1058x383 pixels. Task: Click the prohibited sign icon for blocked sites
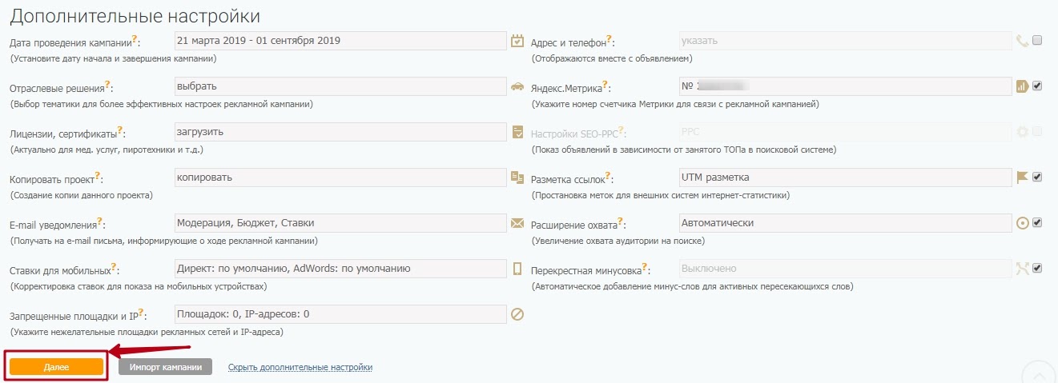tap(517, 314)
